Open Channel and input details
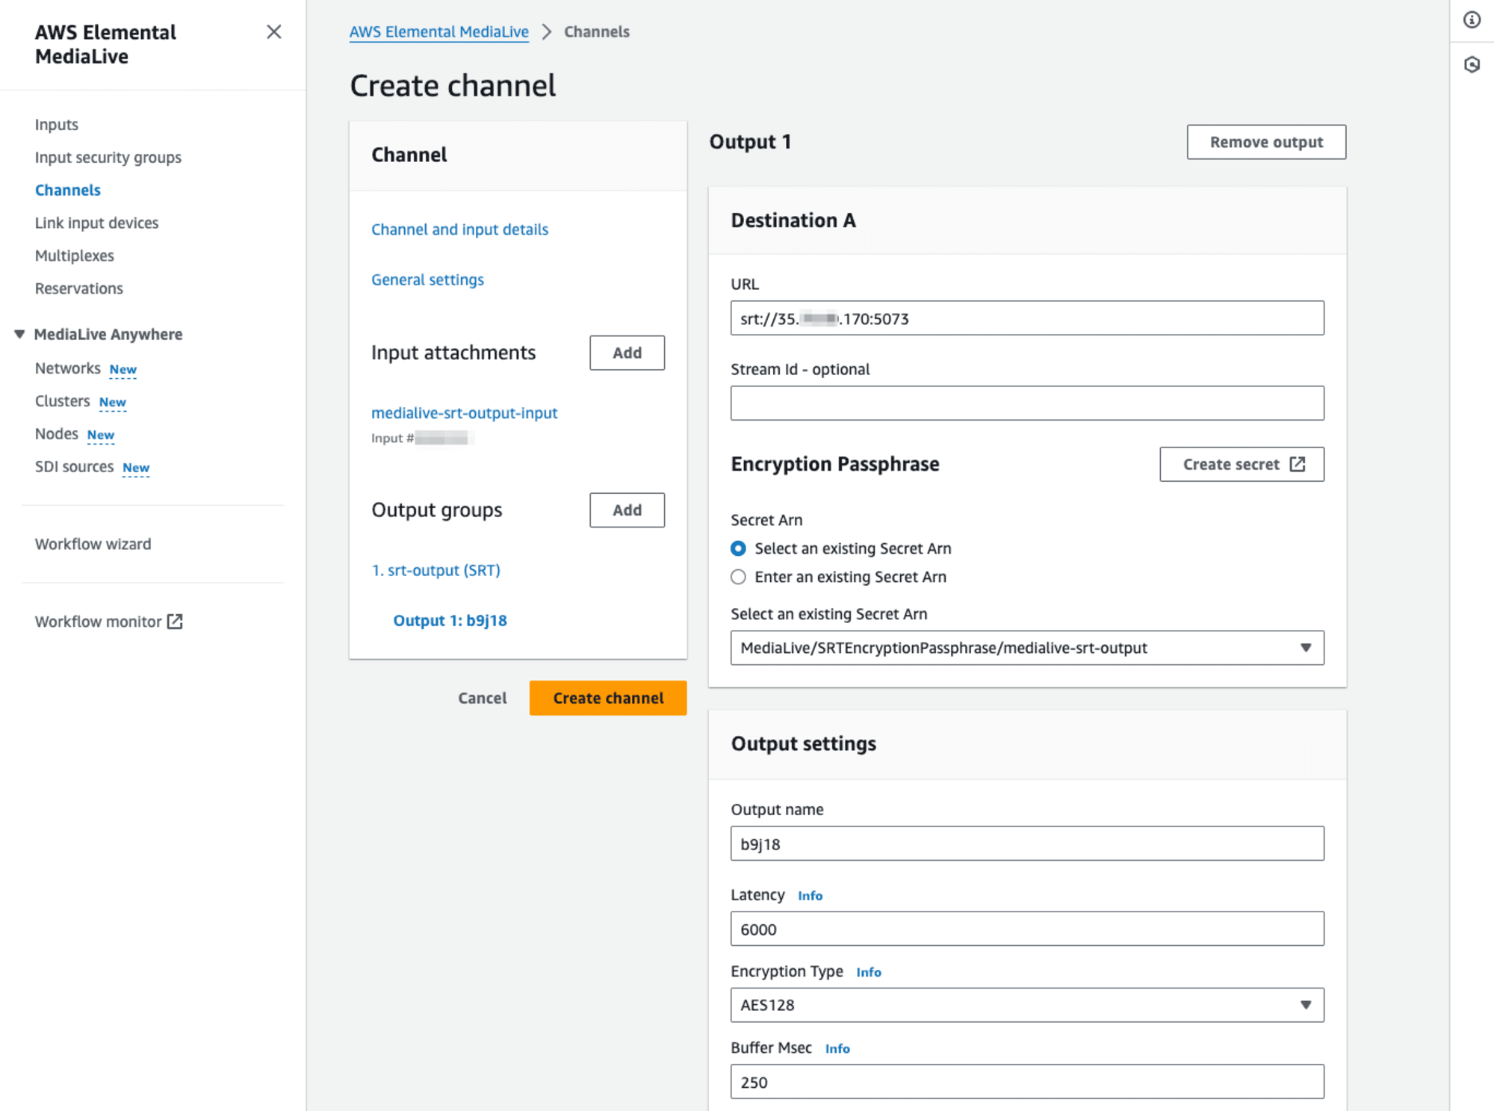The width and height of the screenshot is (1494, 1111). tap(460, 229)
